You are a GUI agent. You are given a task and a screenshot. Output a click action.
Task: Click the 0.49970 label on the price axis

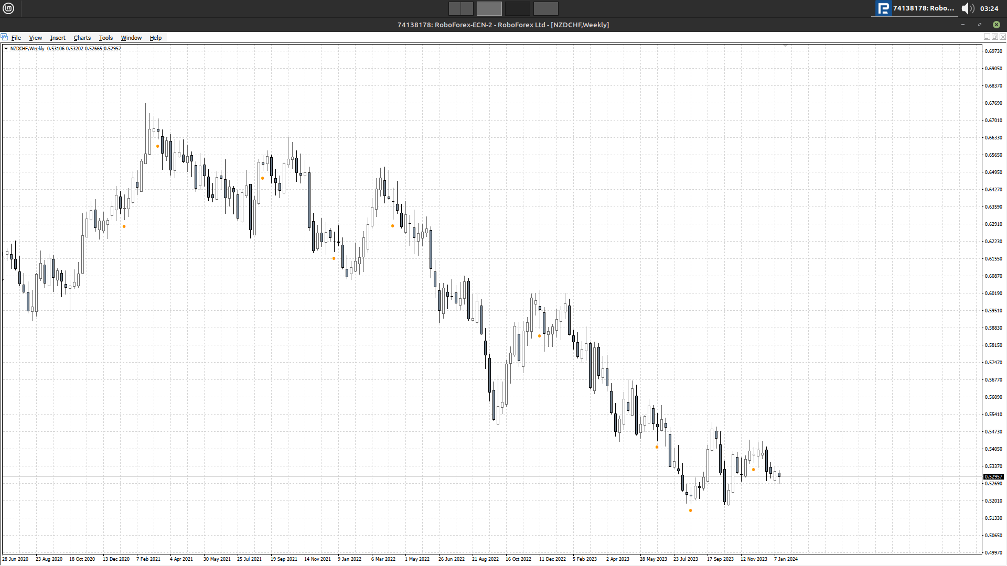click(993, 552)
